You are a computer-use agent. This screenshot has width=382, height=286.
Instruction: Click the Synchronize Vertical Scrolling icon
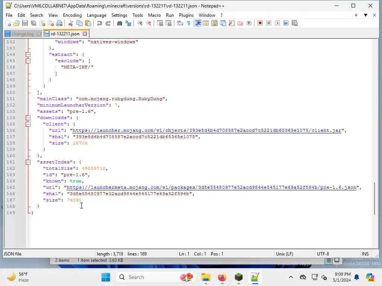point(160,23)
